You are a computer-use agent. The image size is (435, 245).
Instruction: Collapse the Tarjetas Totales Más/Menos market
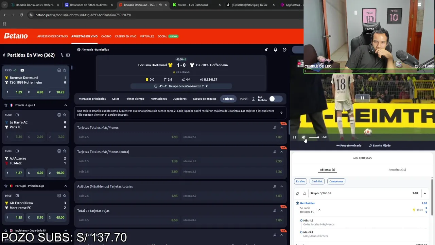(x=281, y=128)
